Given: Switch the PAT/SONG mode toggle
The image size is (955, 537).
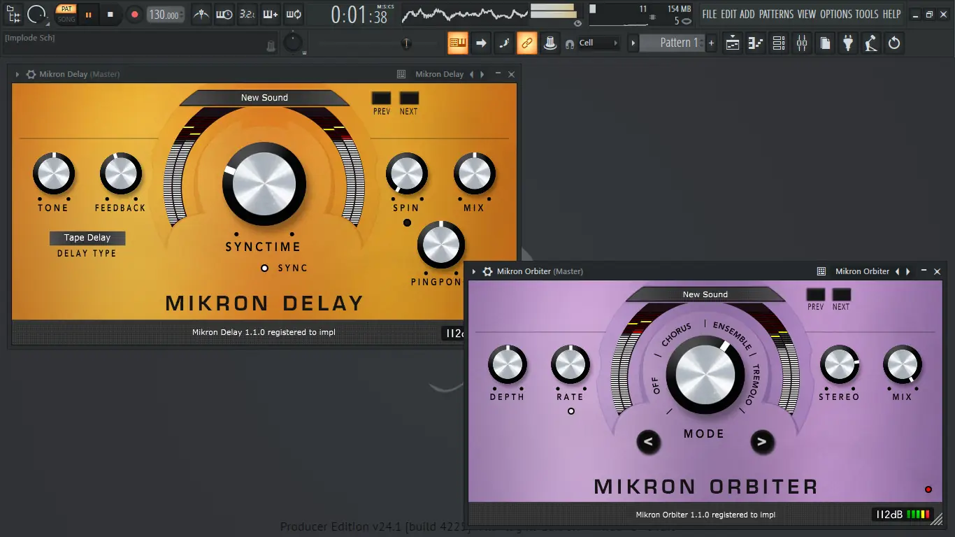Looking at the screenshot, I should point(66,14).
